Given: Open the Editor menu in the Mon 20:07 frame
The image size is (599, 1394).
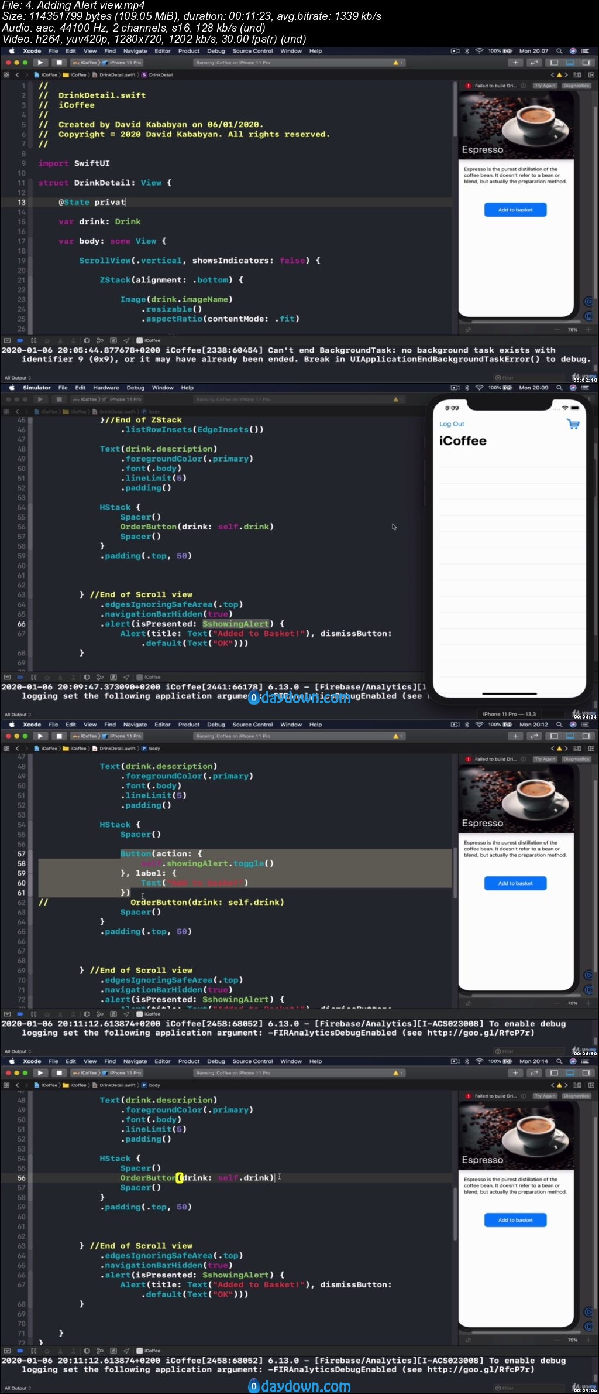Looking at the screenshot, I should pyautogui.click(x=163, y=51).
